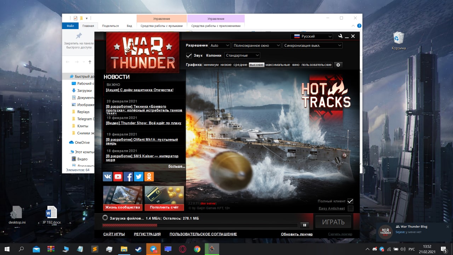Image resolution: width=453 pixels, height=255 pixels.
Task: Toggle Полный клиент checkbox
Action: coord(350,201)
